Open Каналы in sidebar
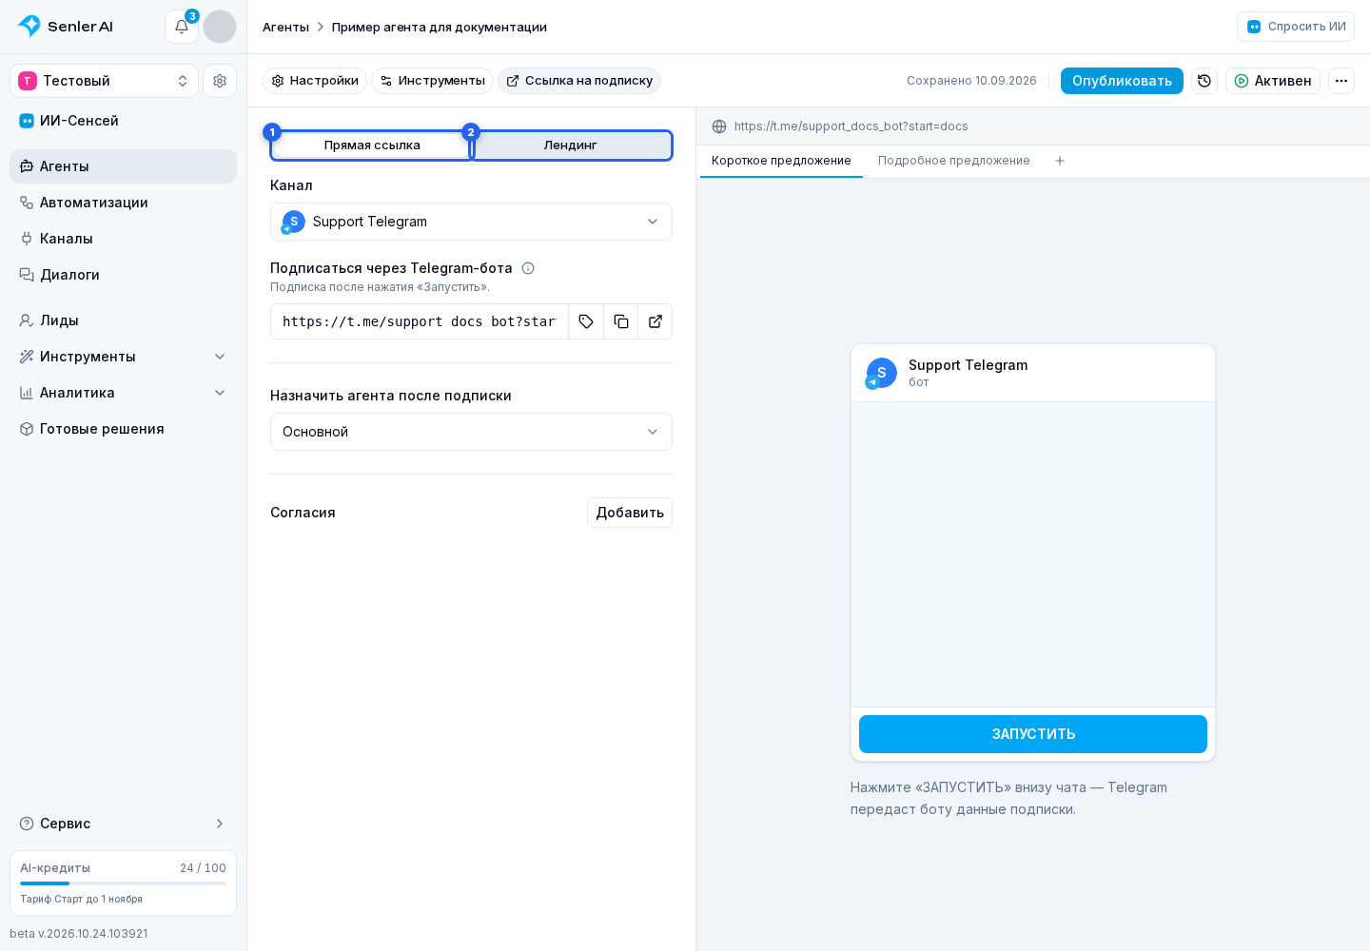Image resolution: width=1370 pixels, height=951 pixels. 124,239
